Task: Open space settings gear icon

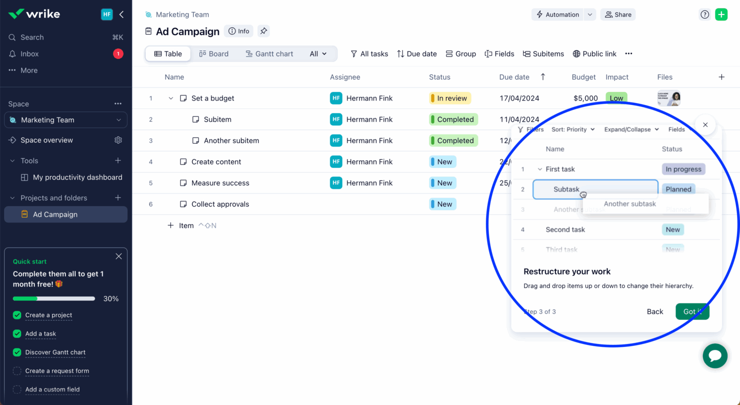Action: [118, 140]
